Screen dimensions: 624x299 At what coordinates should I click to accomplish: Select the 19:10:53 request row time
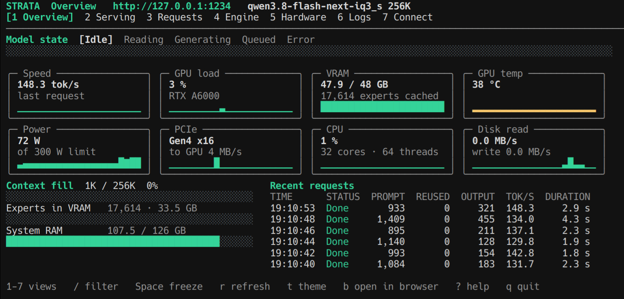click(x=292, y=208)
